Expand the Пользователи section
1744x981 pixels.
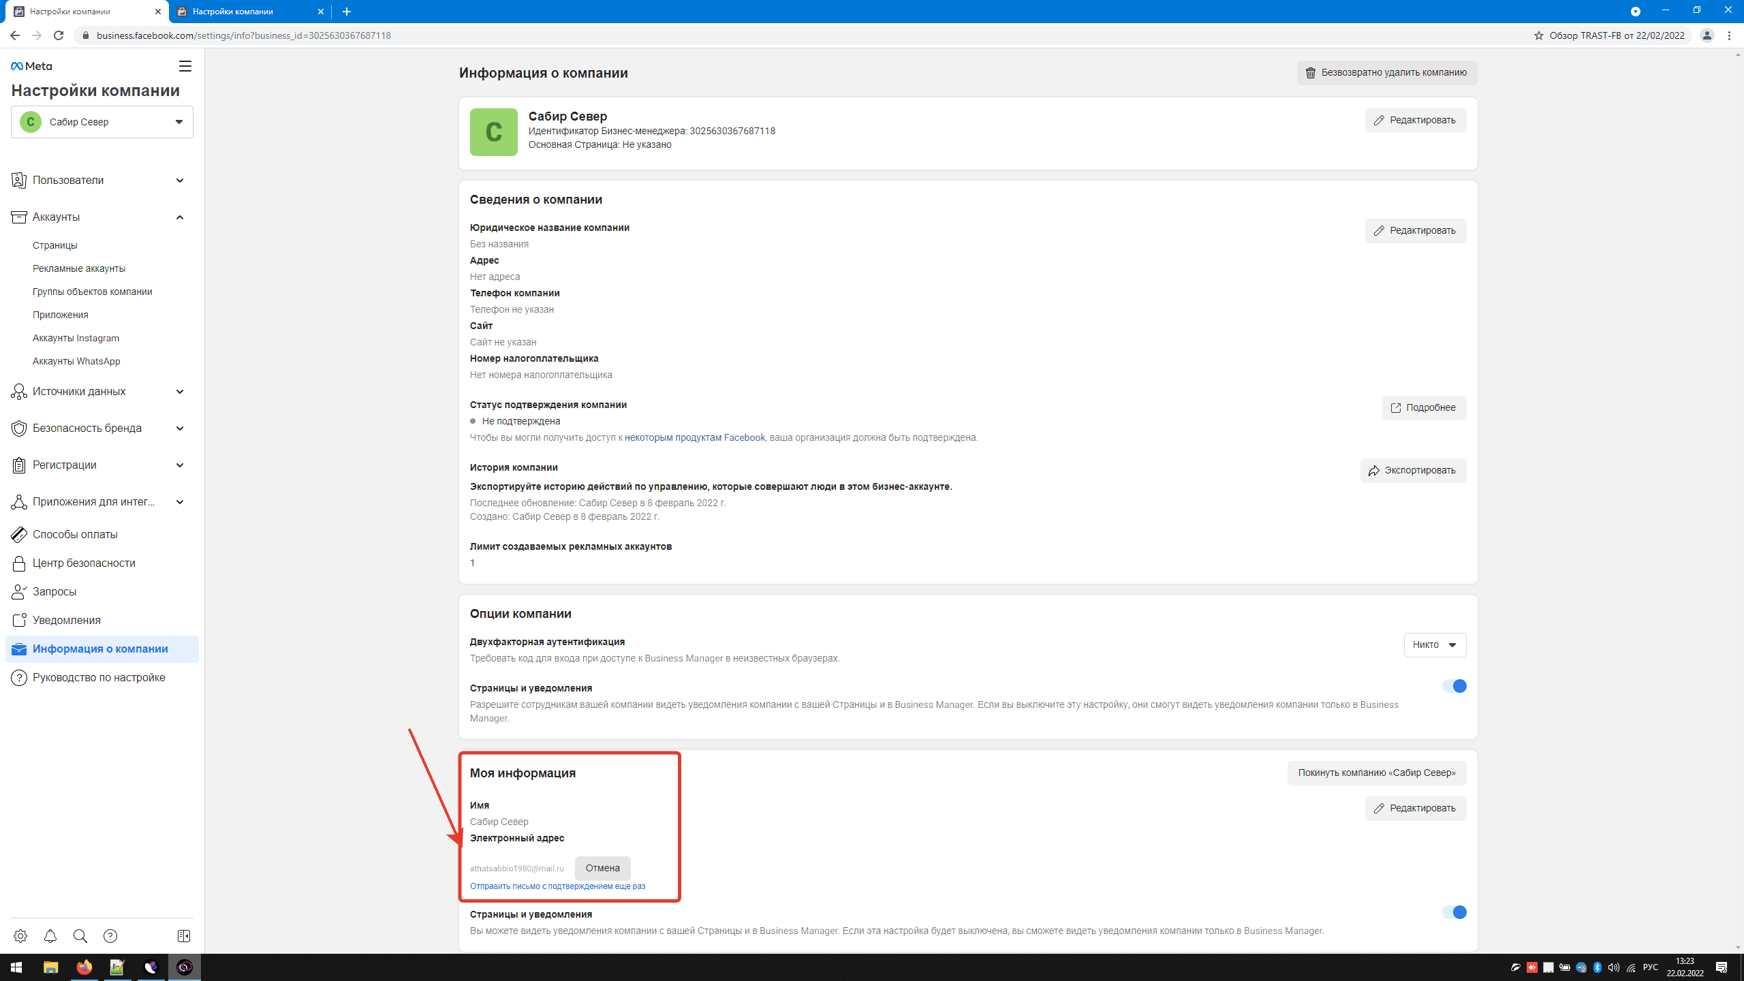[x=102, y=181]
